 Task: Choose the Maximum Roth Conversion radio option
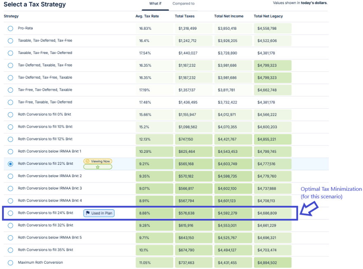[10, 262]
